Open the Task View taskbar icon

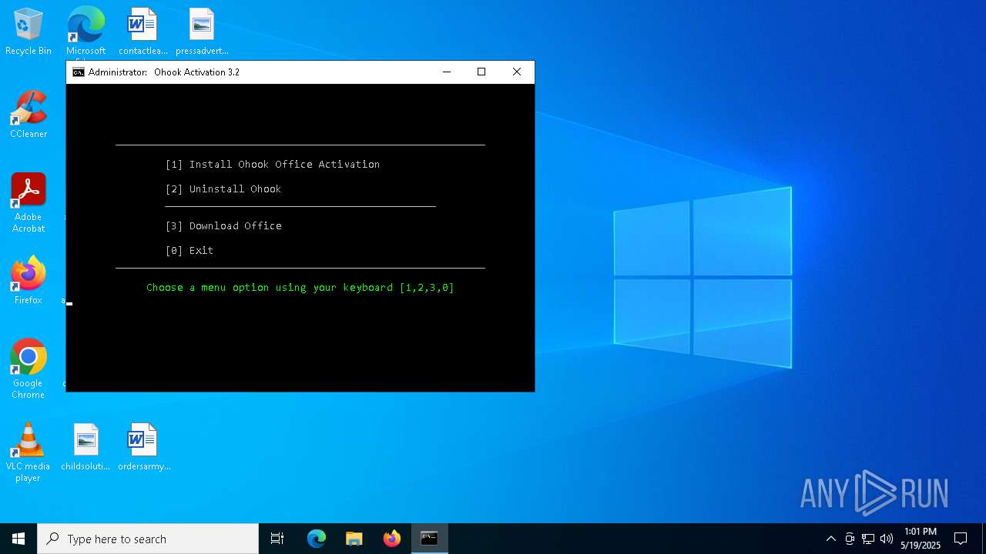277,539
